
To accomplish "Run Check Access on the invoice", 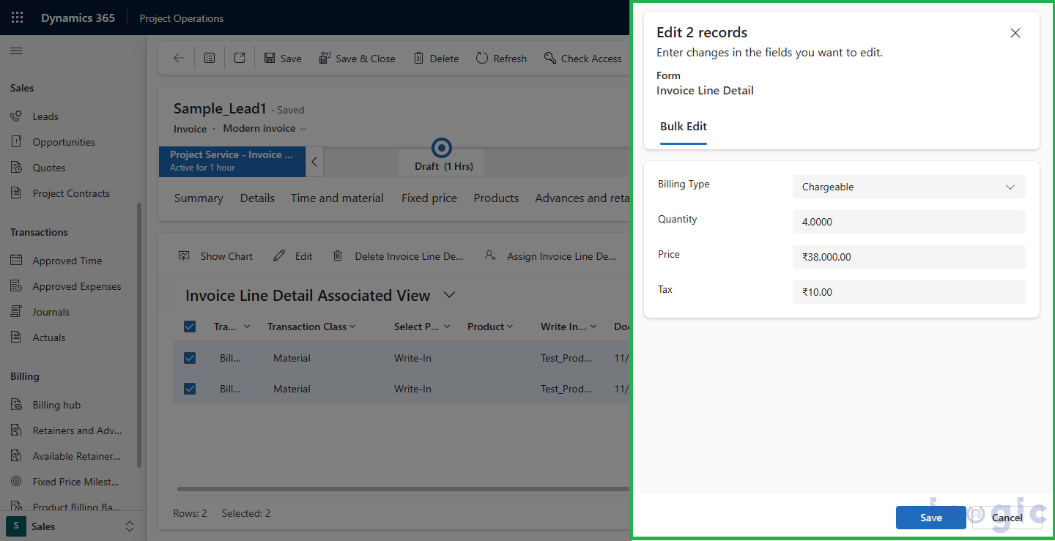I will (x=583, y=58).
